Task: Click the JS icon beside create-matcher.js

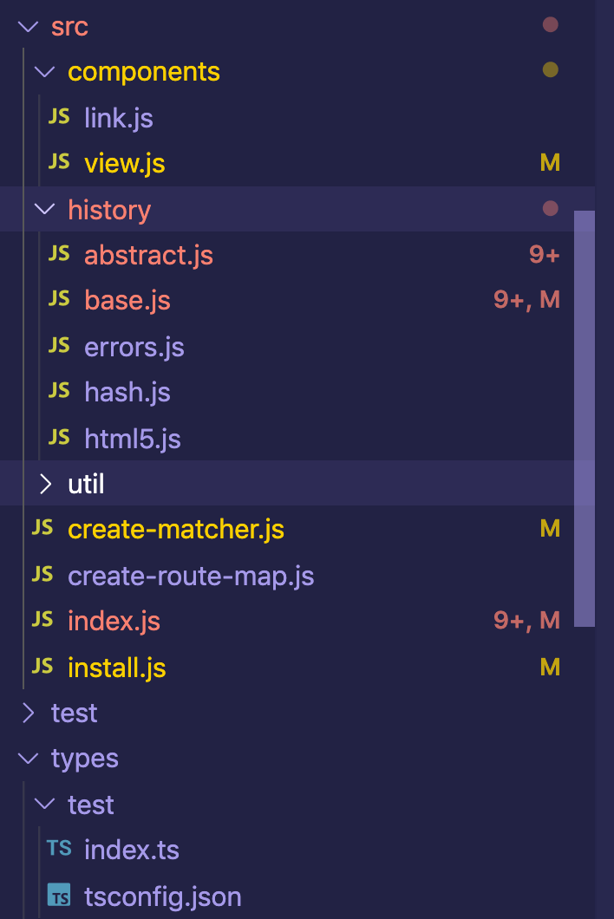Action: coord(42,528)
